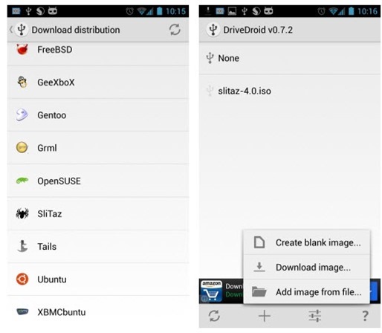Tap the OpenSUSE chameleon icon
This screenshot has height=333, width=382.
tap(22, 181)
